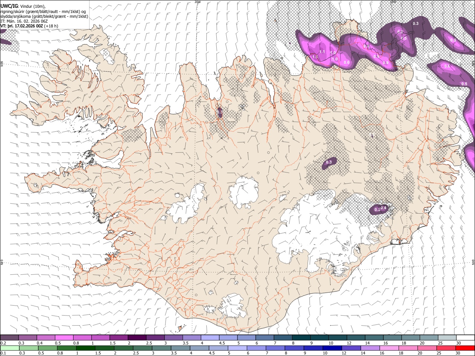Click the 'VT: þri. 17.02.2026 00Z (+18 h)' line
This screenshot has width=475, height=356.
pyautogui.click(x=29, y=26)
